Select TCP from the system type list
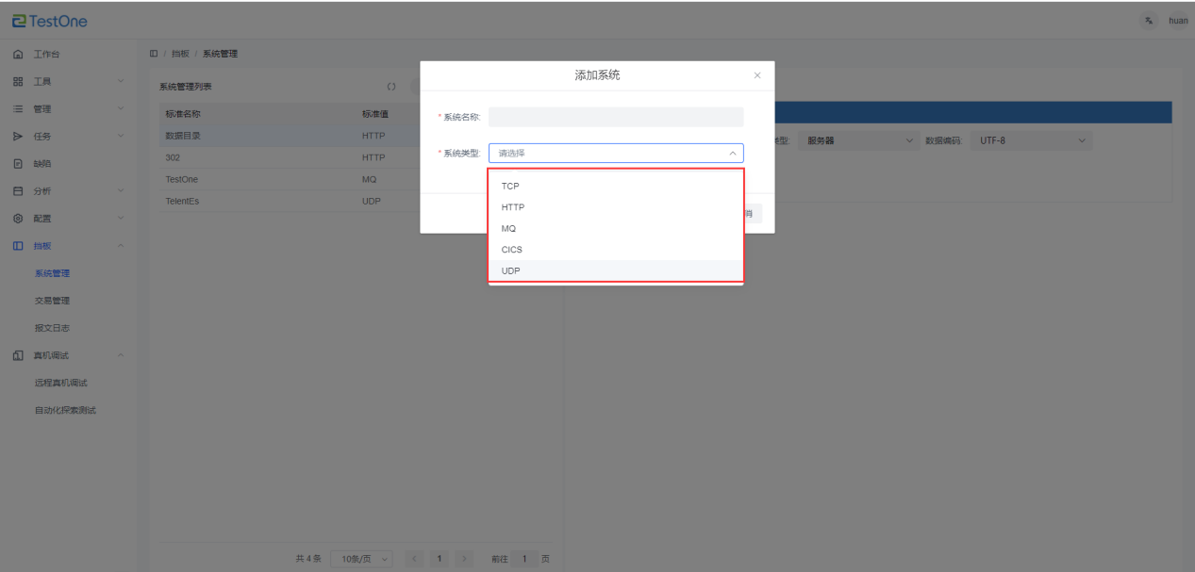This screenshot has height=572, width=1195. tap(510, 186)
